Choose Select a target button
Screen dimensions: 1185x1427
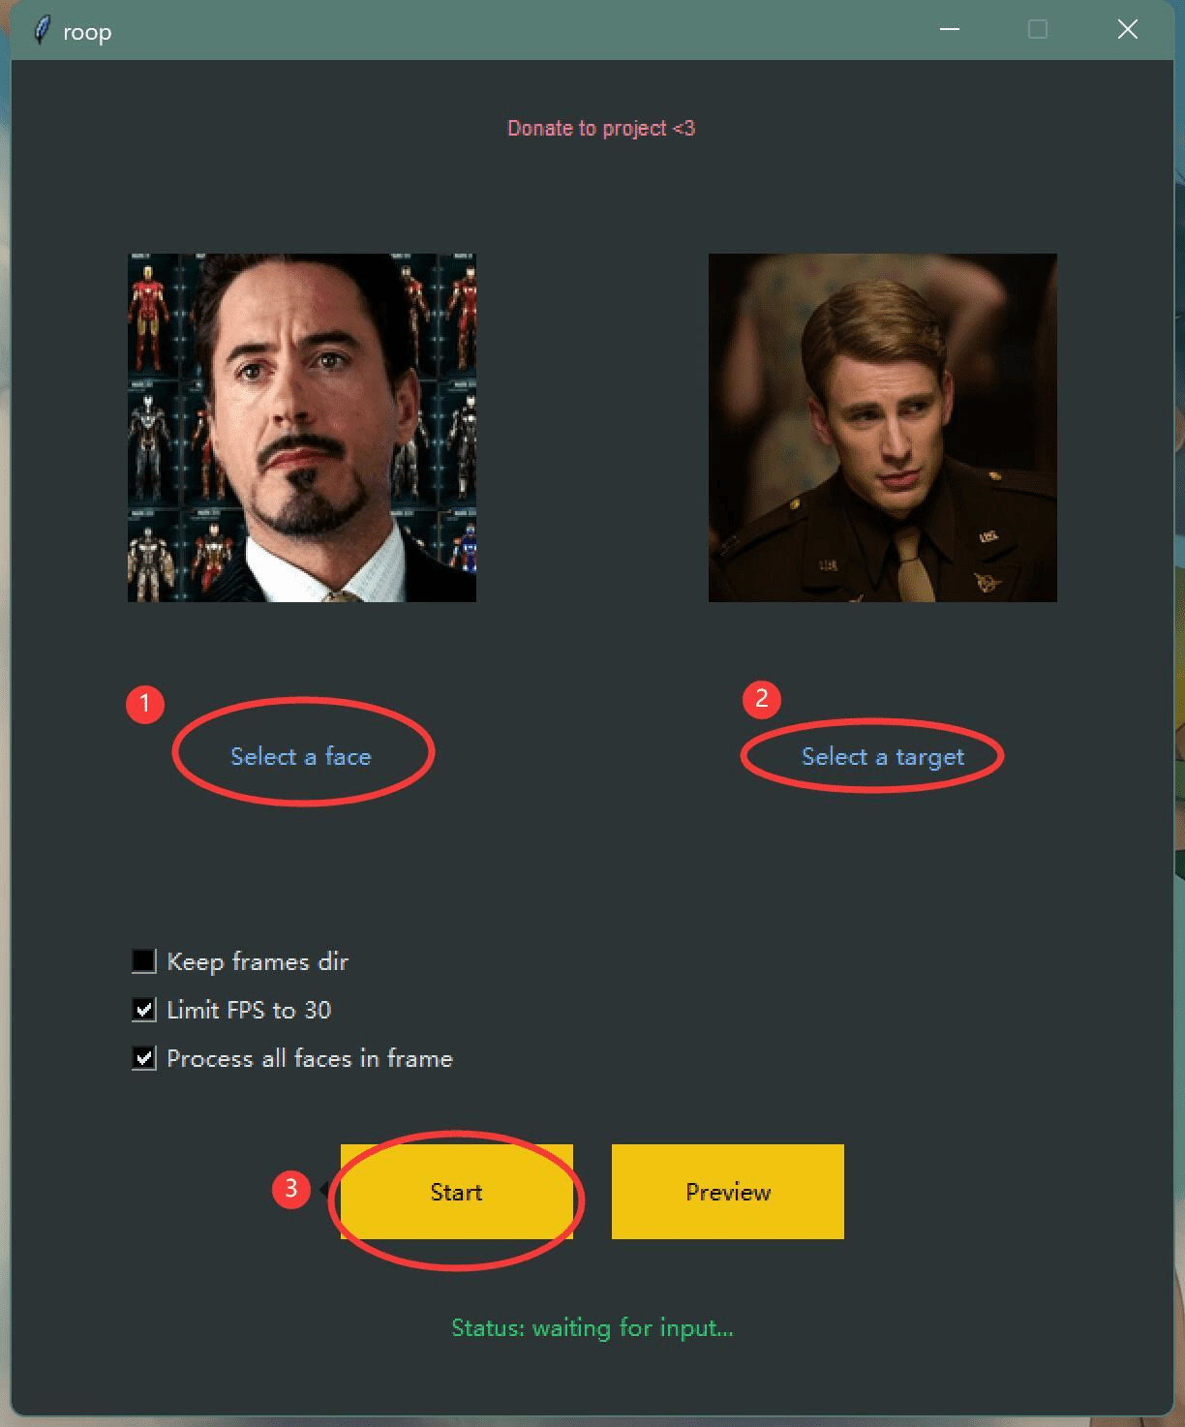pos(883,756)
